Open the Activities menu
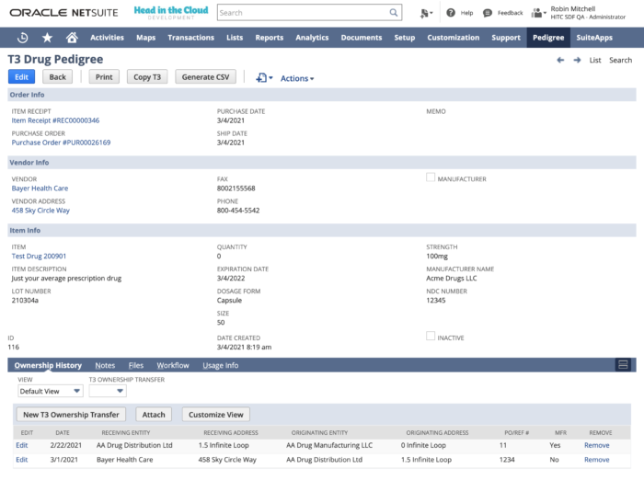Screen dimensions: 644x480 [107, 38]
